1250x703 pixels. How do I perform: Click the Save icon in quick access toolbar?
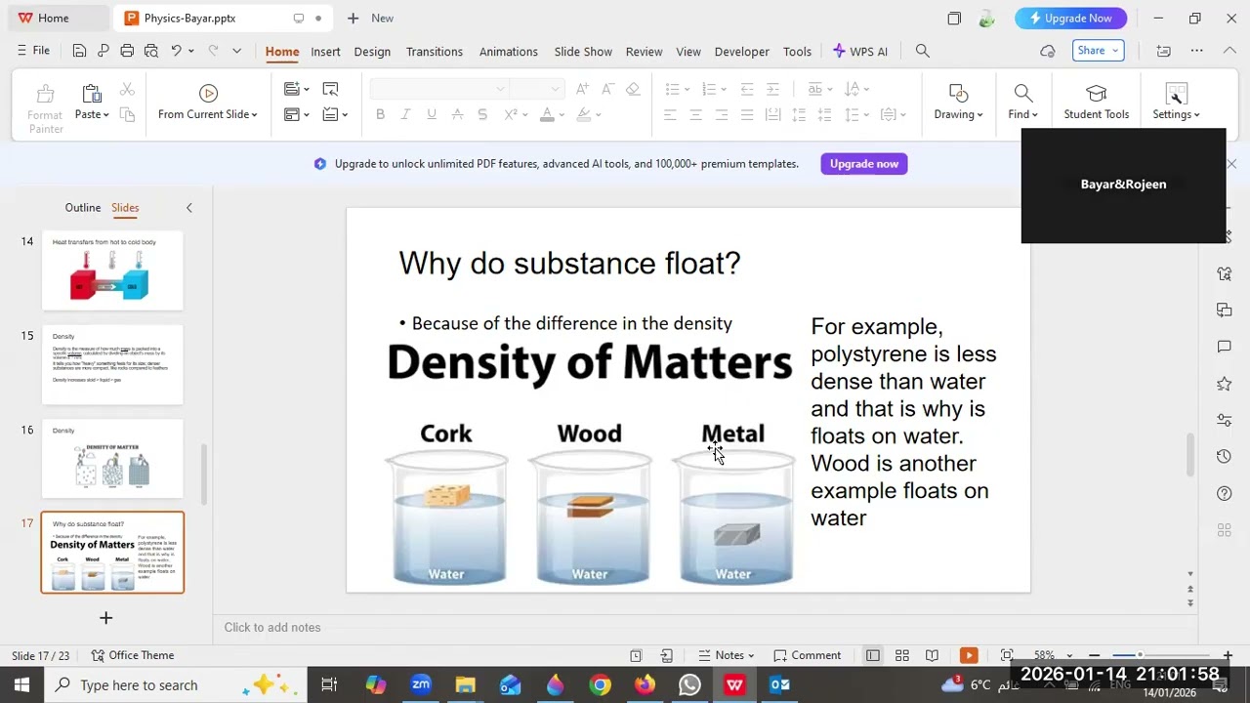(x=79, y=51)
